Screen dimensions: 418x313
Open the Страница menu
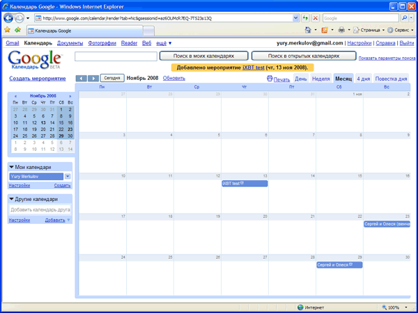[x=369, y=30]
